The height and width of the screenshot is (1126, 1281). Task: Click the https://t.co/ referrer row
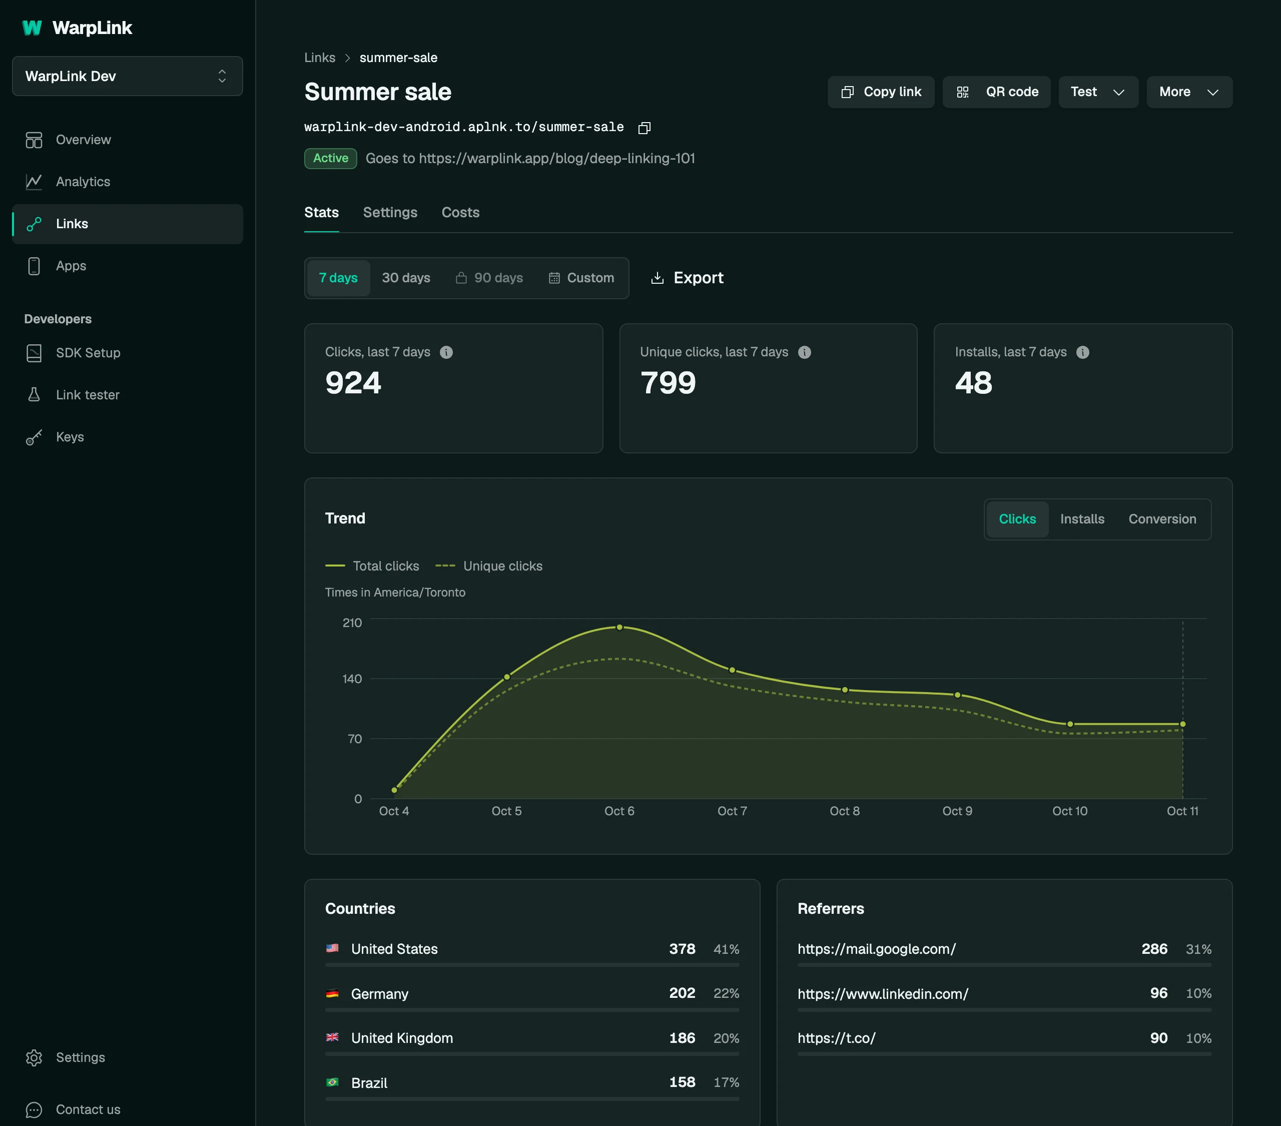pyautogui.click(x=1004, y=1041)
